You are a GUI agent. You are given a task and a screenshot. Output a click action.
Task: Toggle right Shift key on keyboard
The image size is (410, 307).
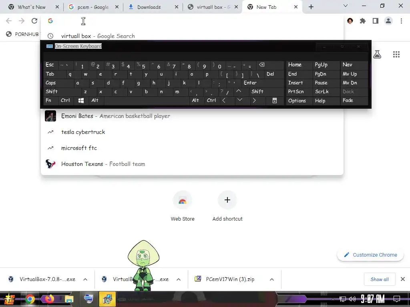point(266,92)
